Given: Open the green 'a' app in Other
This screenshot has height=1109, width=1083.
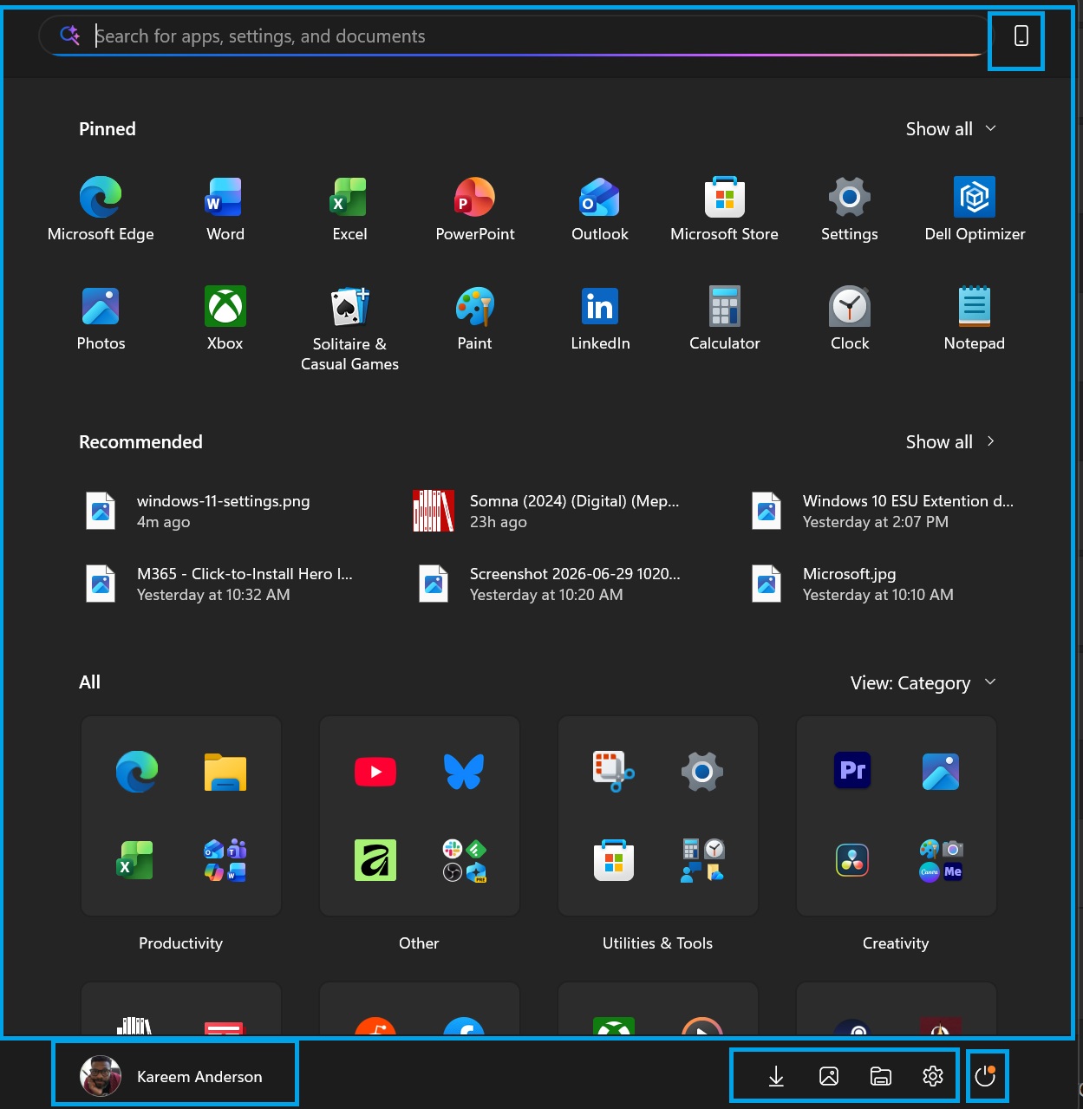Looking at the screenshot, I should [x=375, y=860].
